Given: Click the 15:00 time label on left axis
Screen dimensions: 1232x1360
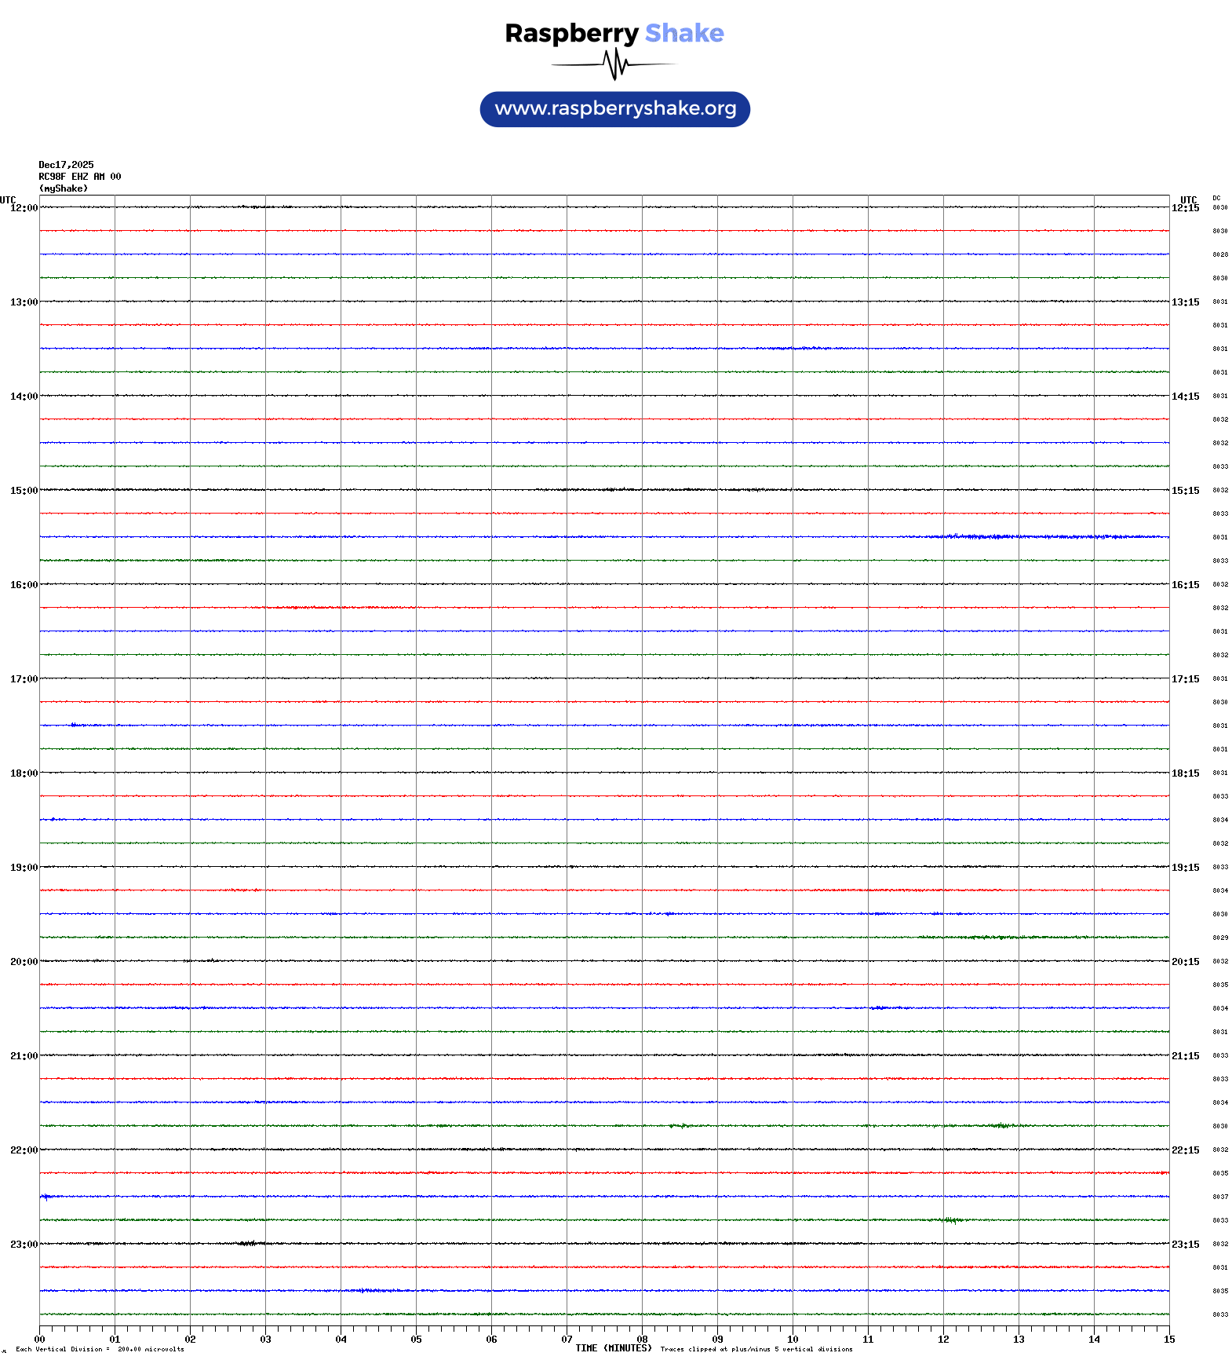Looking at the screenshot, I should click(x=24, y=491).
